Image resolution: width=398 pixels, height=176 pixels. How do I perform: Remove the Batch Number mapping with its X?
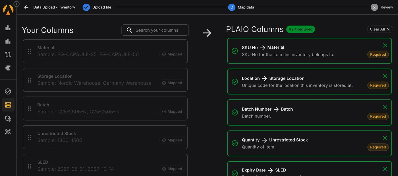(385, 107)
